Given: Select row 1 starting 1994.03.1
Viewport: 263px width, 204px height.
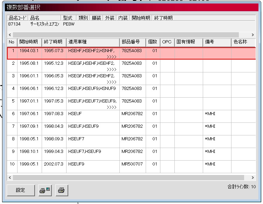Looking at the screenshot, I should coord(131,53).
